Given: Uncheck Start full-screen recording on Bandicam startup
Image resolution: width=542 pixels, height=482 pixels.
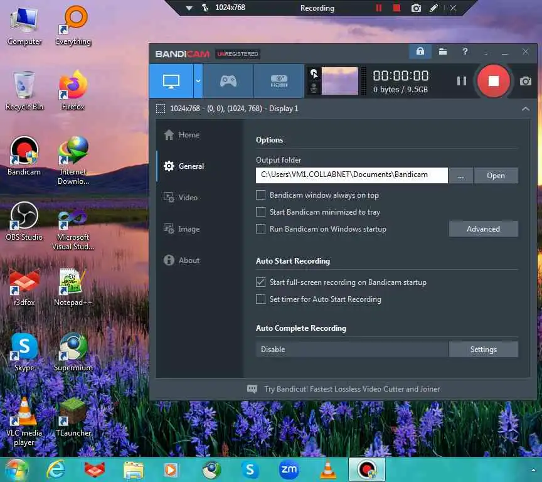Looking at the screenshot, I should click(260, 282).
